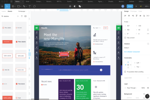Open the team library book icon

(x=25, y=16)
